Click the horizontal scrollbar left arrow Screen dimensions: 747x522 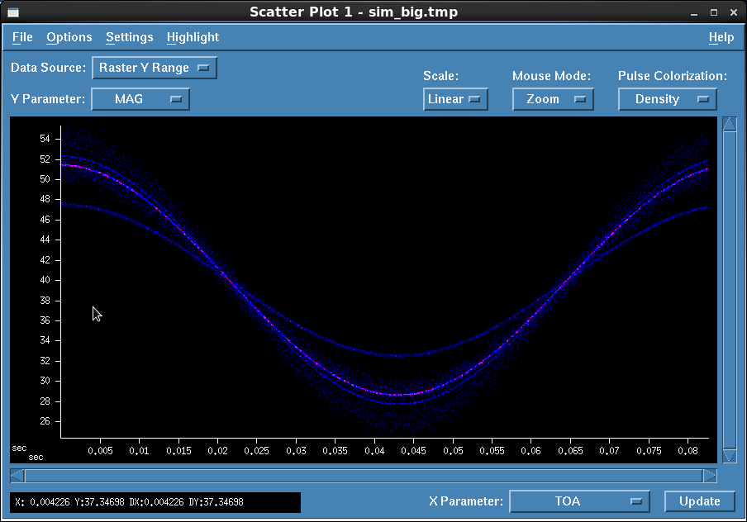(x=17, y=476)
